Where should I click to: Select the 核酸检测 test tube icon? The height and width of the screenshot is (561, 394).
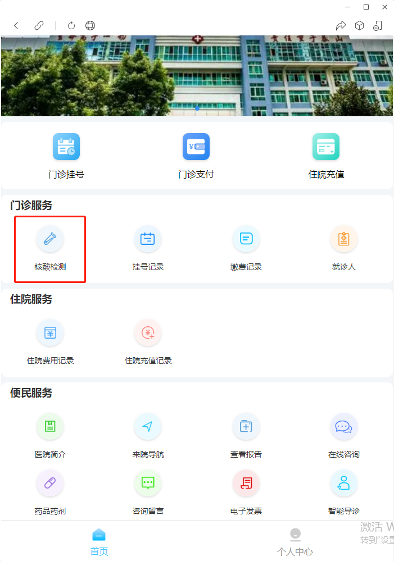(50, 239)
